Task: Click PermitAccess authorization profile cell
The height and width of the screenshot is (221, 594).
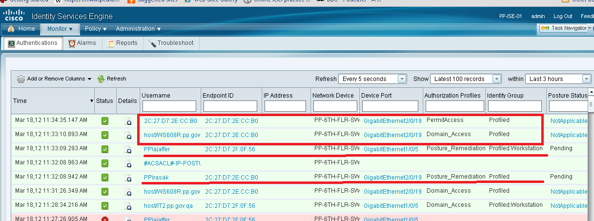Action: click(445, 120)
